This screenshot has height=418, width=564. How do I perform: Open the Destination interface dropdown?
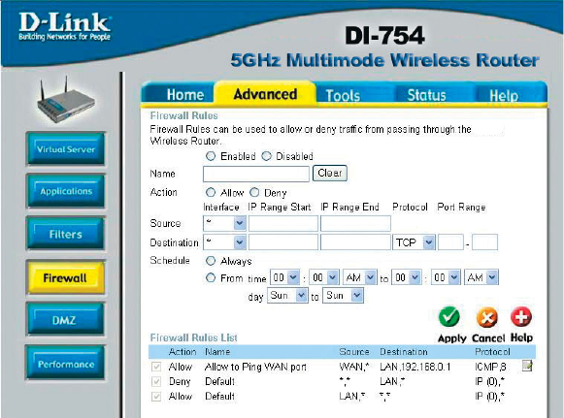[x=225, y=242]
